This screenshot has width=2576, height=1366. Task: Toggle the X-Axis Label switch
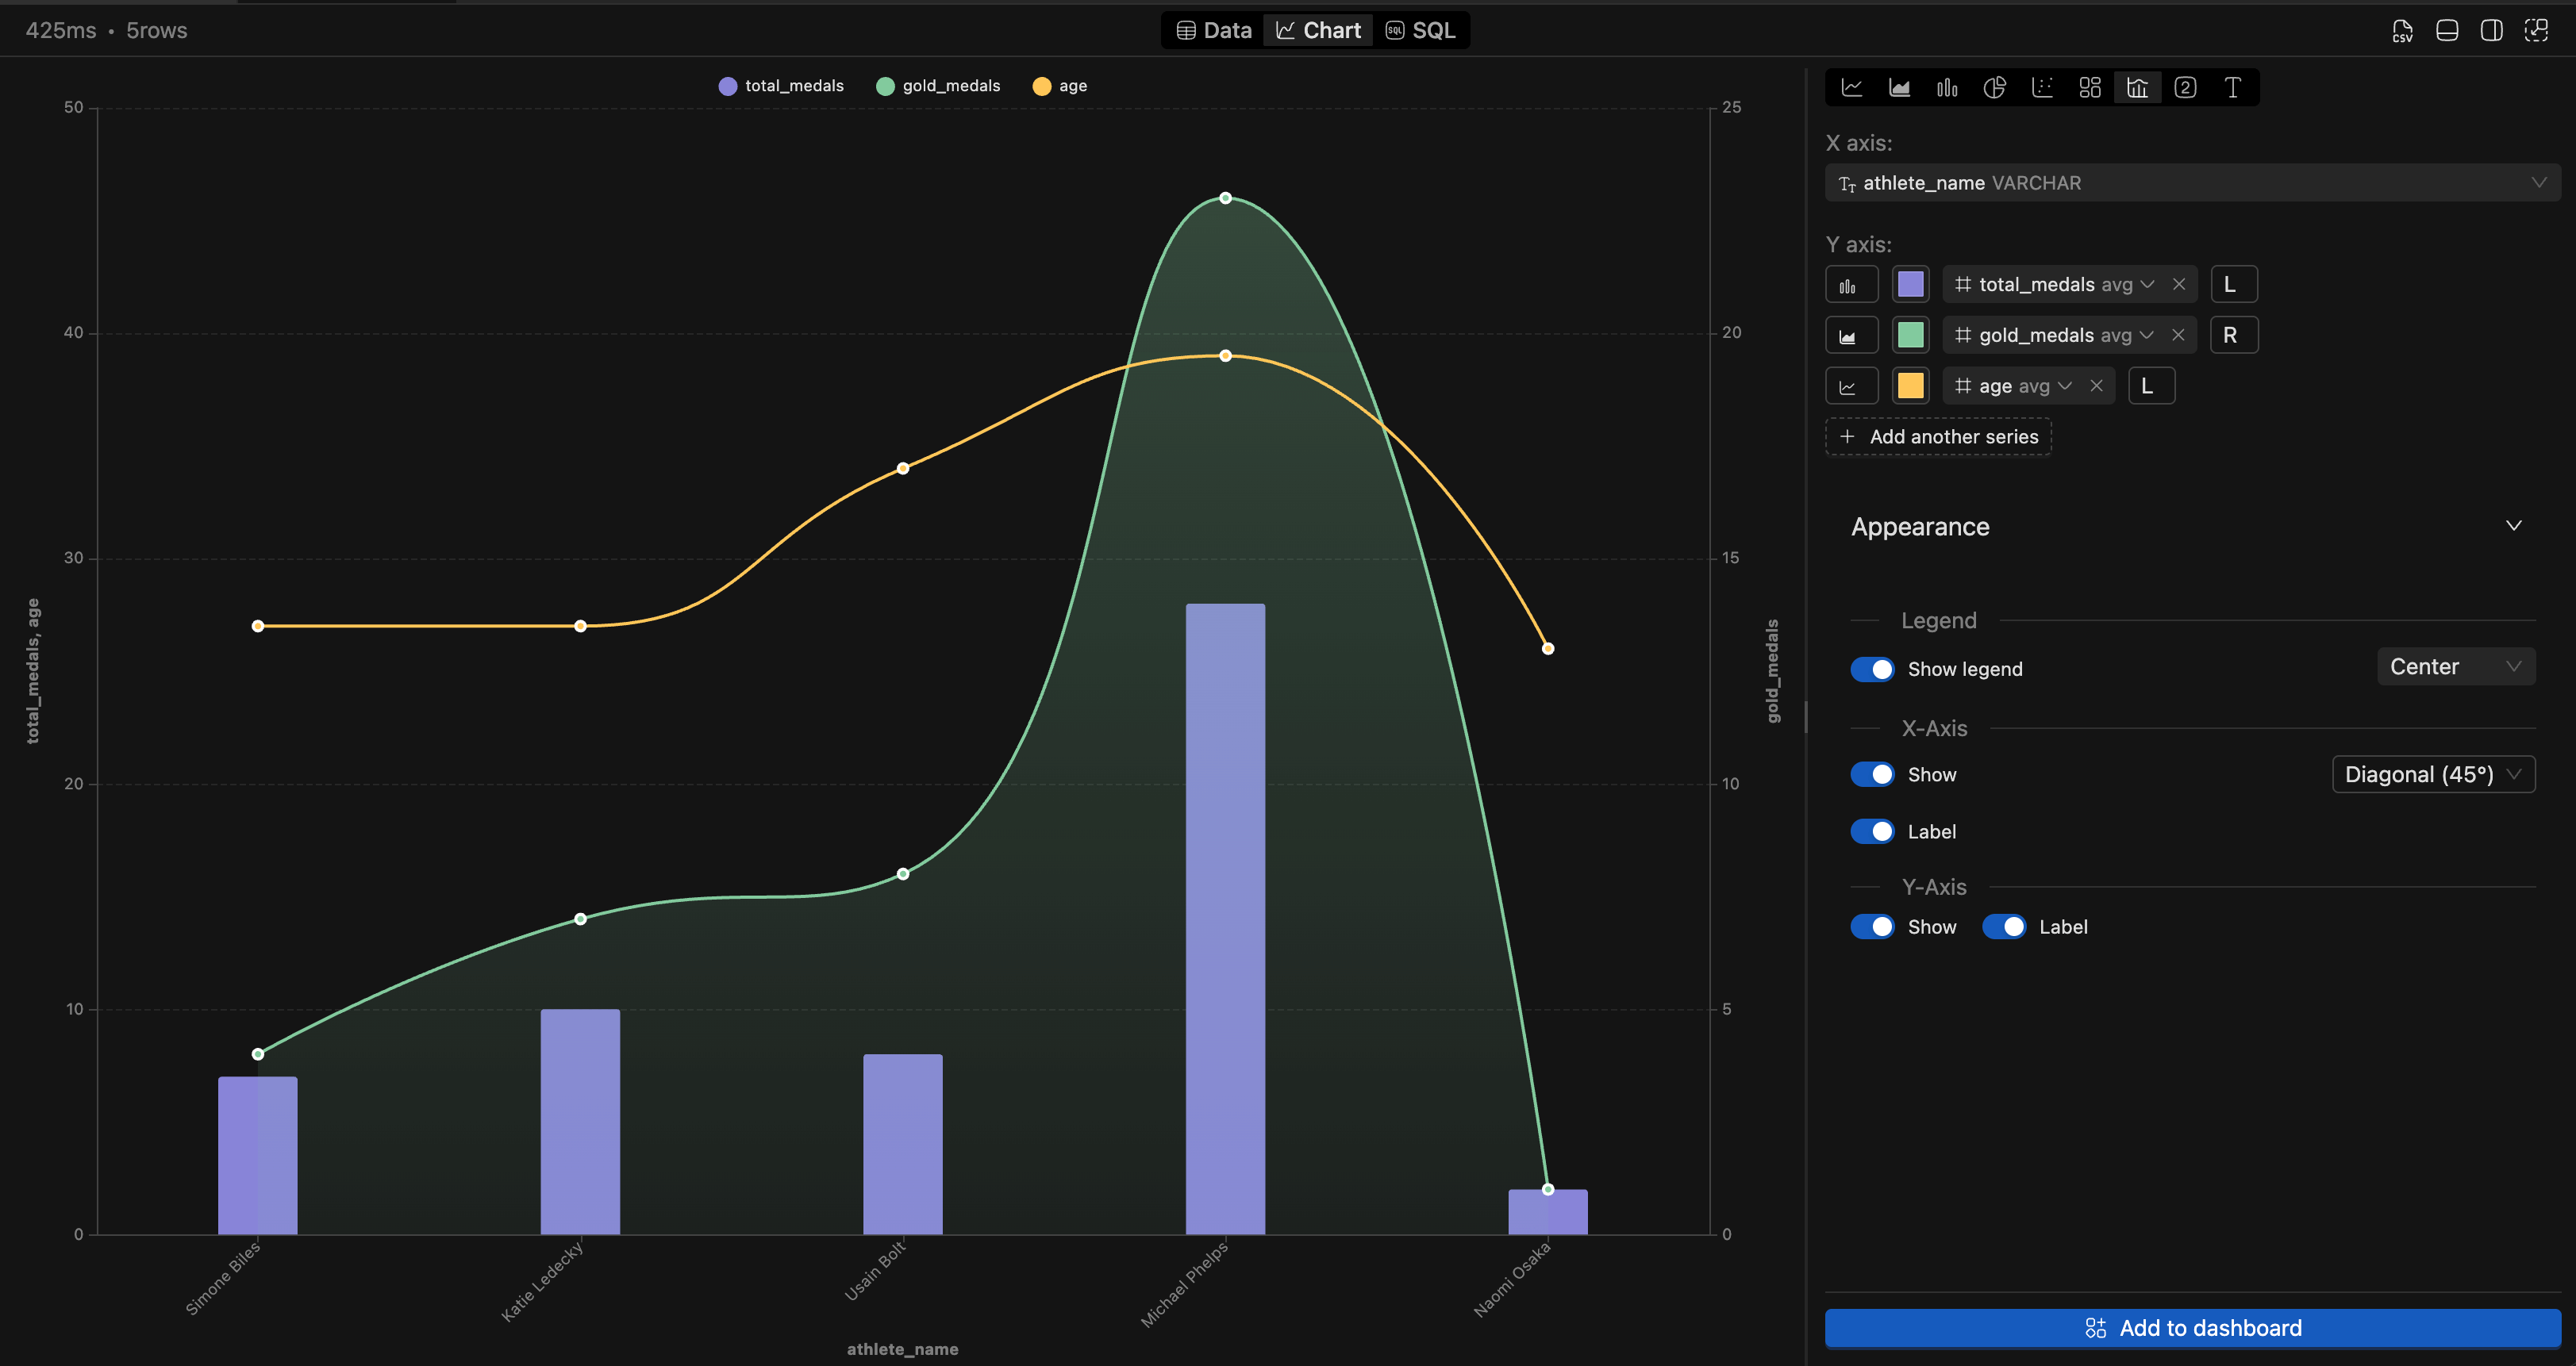pyautogui.click(x=1871, y=831)
